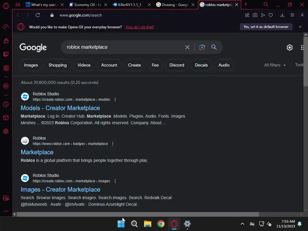Search tabs with magnifier icon in tab bar
Image resolution: width=308 pixels, height=231 pixels.
[266, 4]
